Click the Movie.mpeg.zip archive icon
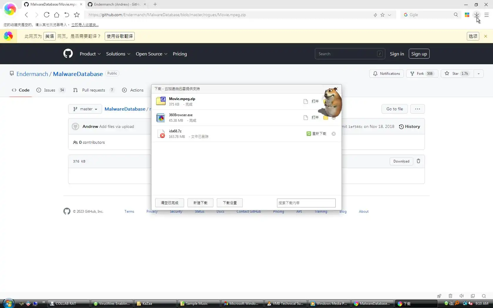Screen dimensions: 493x308 coord(161,101)
